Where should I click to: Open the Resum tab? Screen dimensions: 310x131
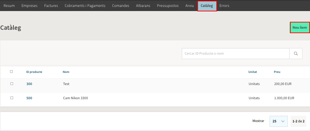tap(9, 6)
